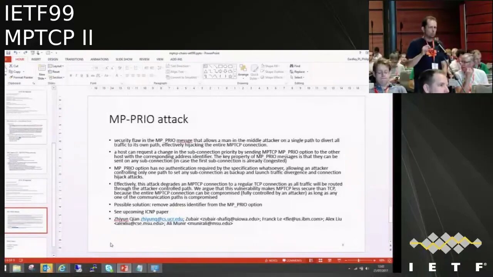Viewport: 493px width, 277px height.
Task: Toggle Notes pane in status bar
Action: (271, 260)
